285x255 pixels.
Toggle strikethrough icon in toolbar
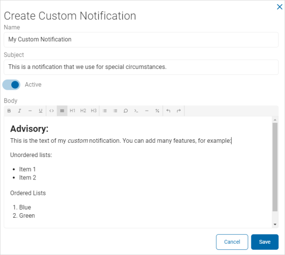(x=30, y=111)
